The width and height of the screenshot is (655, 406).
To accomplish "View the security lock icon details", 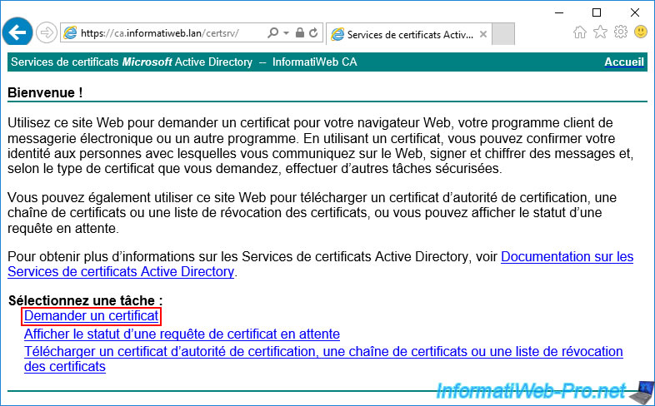I will pyautogui.click(x=299, y=32).
